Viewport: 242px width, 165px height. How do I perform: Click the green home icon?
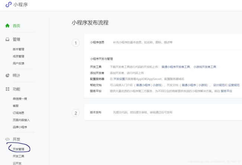(x=7, y=26)
